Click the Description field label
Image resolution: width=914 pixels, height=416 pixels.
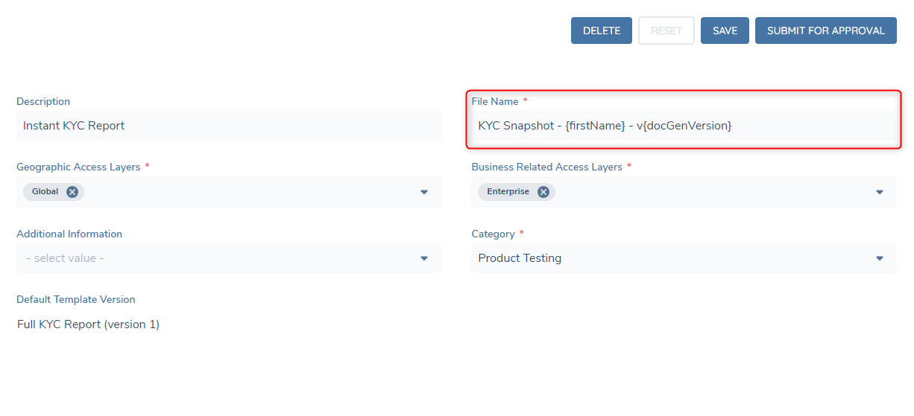[43, 101]
